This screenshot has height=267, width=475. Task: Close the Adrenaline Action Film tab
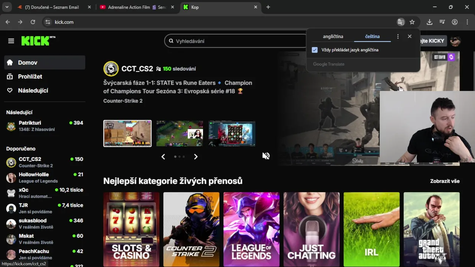(173, 7)
